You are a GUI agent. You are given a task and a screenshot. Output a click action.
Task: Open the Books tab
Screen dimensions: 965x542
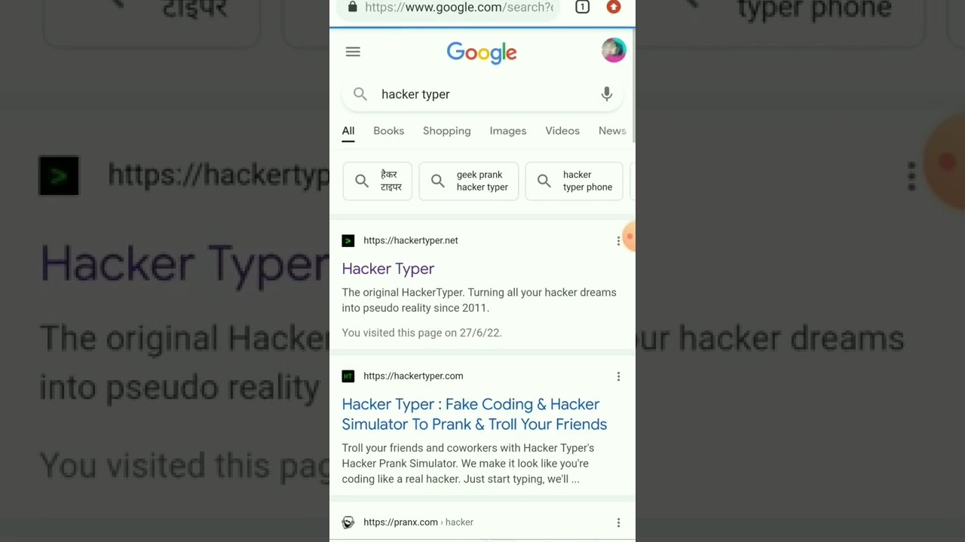point(388,131)
